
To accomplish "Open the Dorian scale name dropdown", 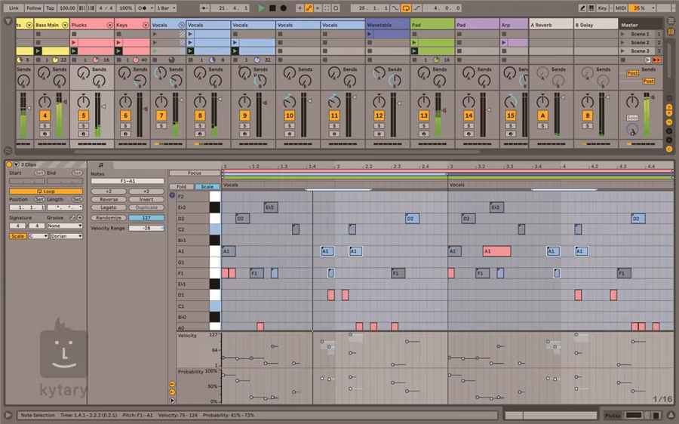I will point(66,236).
